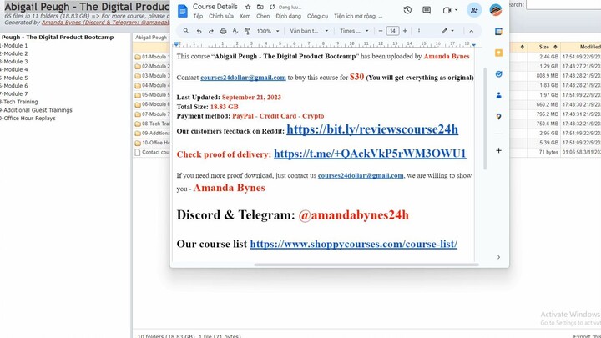Open the Contact file row in listing
This screenshot has height=338, width=601.
tap(152, 153)
